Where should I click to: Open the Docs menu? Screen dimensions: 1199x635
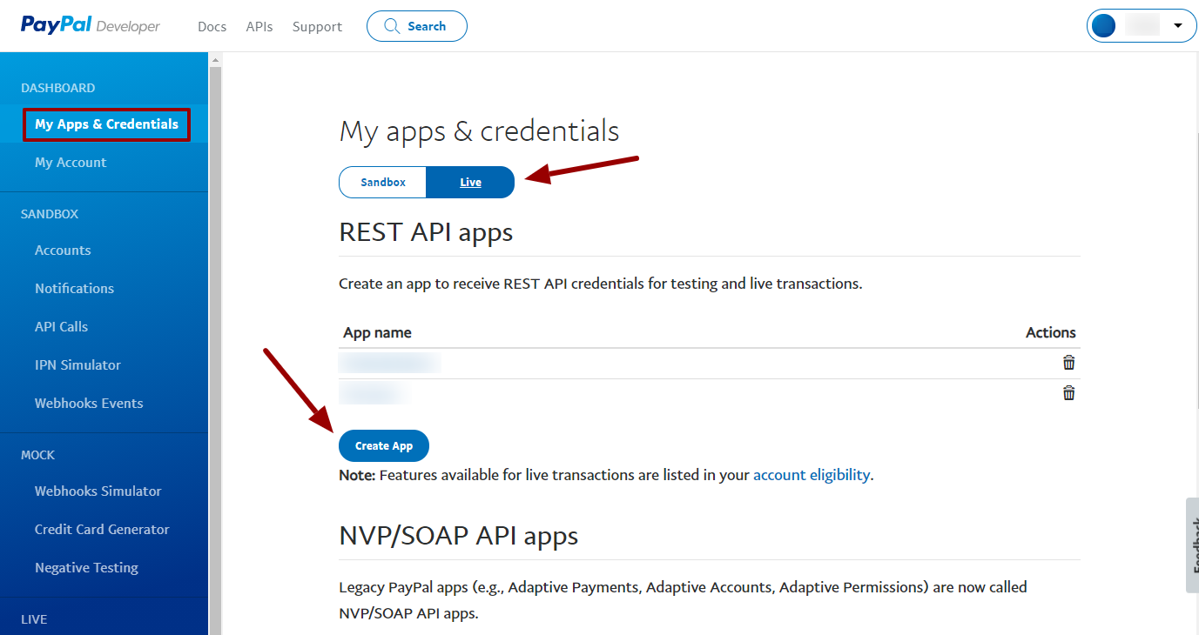coord(212,27)
